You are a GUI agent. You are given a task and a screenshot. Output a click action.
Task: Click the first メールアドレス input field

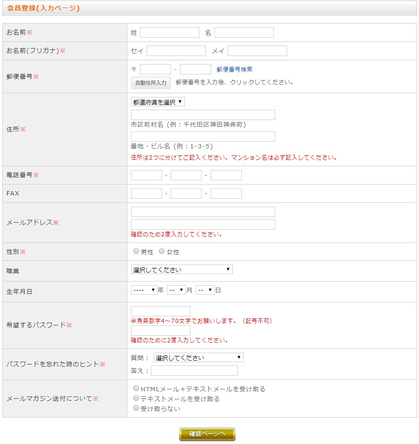[203, 212]
